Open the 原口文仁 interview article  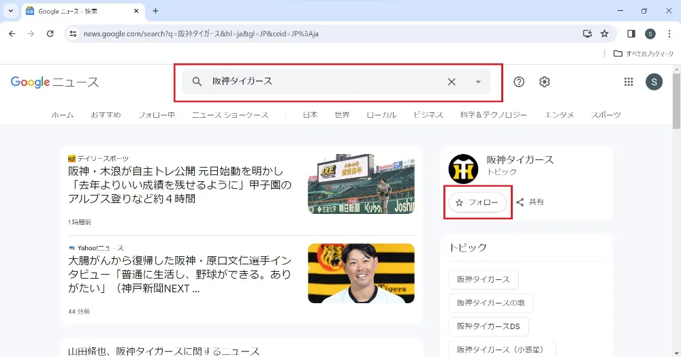pos(180,275)
